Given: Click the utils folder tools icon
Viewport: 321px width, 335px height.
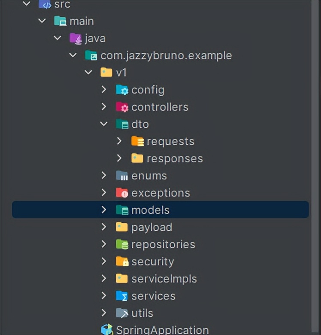Looking at the screenshot, I should pyautogui.click(x=122, y=314).
